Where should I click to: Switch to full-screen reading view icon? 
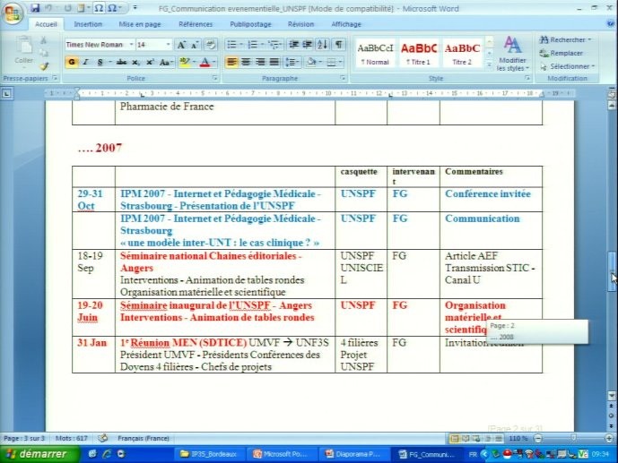point(466,438)
